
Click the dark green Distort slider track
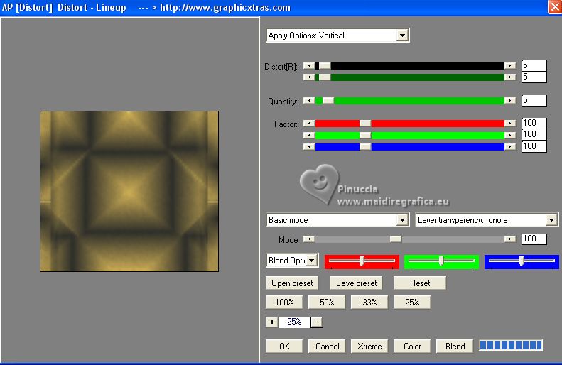[410, 77]
